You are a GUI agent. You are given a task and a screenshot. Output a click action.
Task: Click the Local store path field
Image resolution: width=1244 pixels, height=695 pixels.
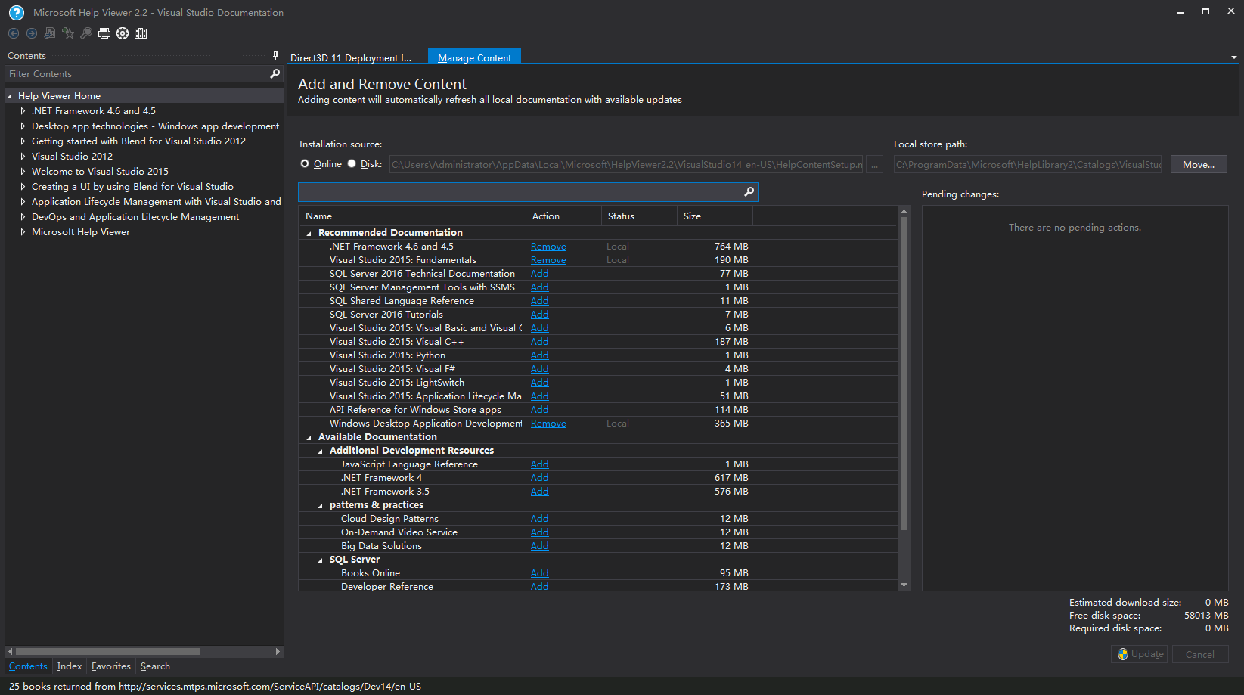pos(1028,164)
